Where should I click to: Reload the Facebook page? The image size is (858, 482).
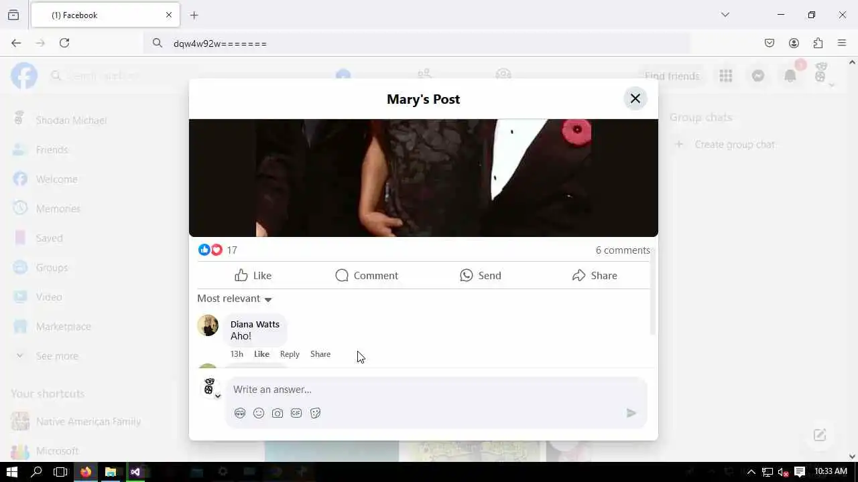pyautogui.click(x=64, y=43)
